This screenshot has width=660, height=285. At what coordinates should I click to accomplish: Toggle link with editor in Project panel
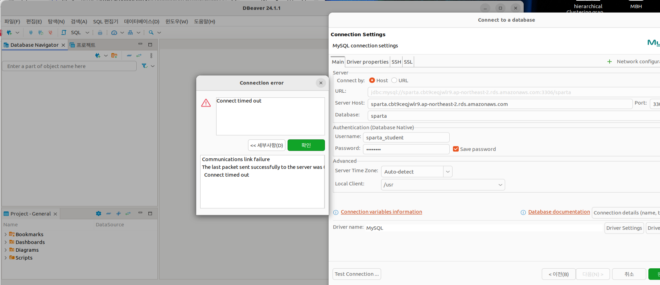point(128,214)
